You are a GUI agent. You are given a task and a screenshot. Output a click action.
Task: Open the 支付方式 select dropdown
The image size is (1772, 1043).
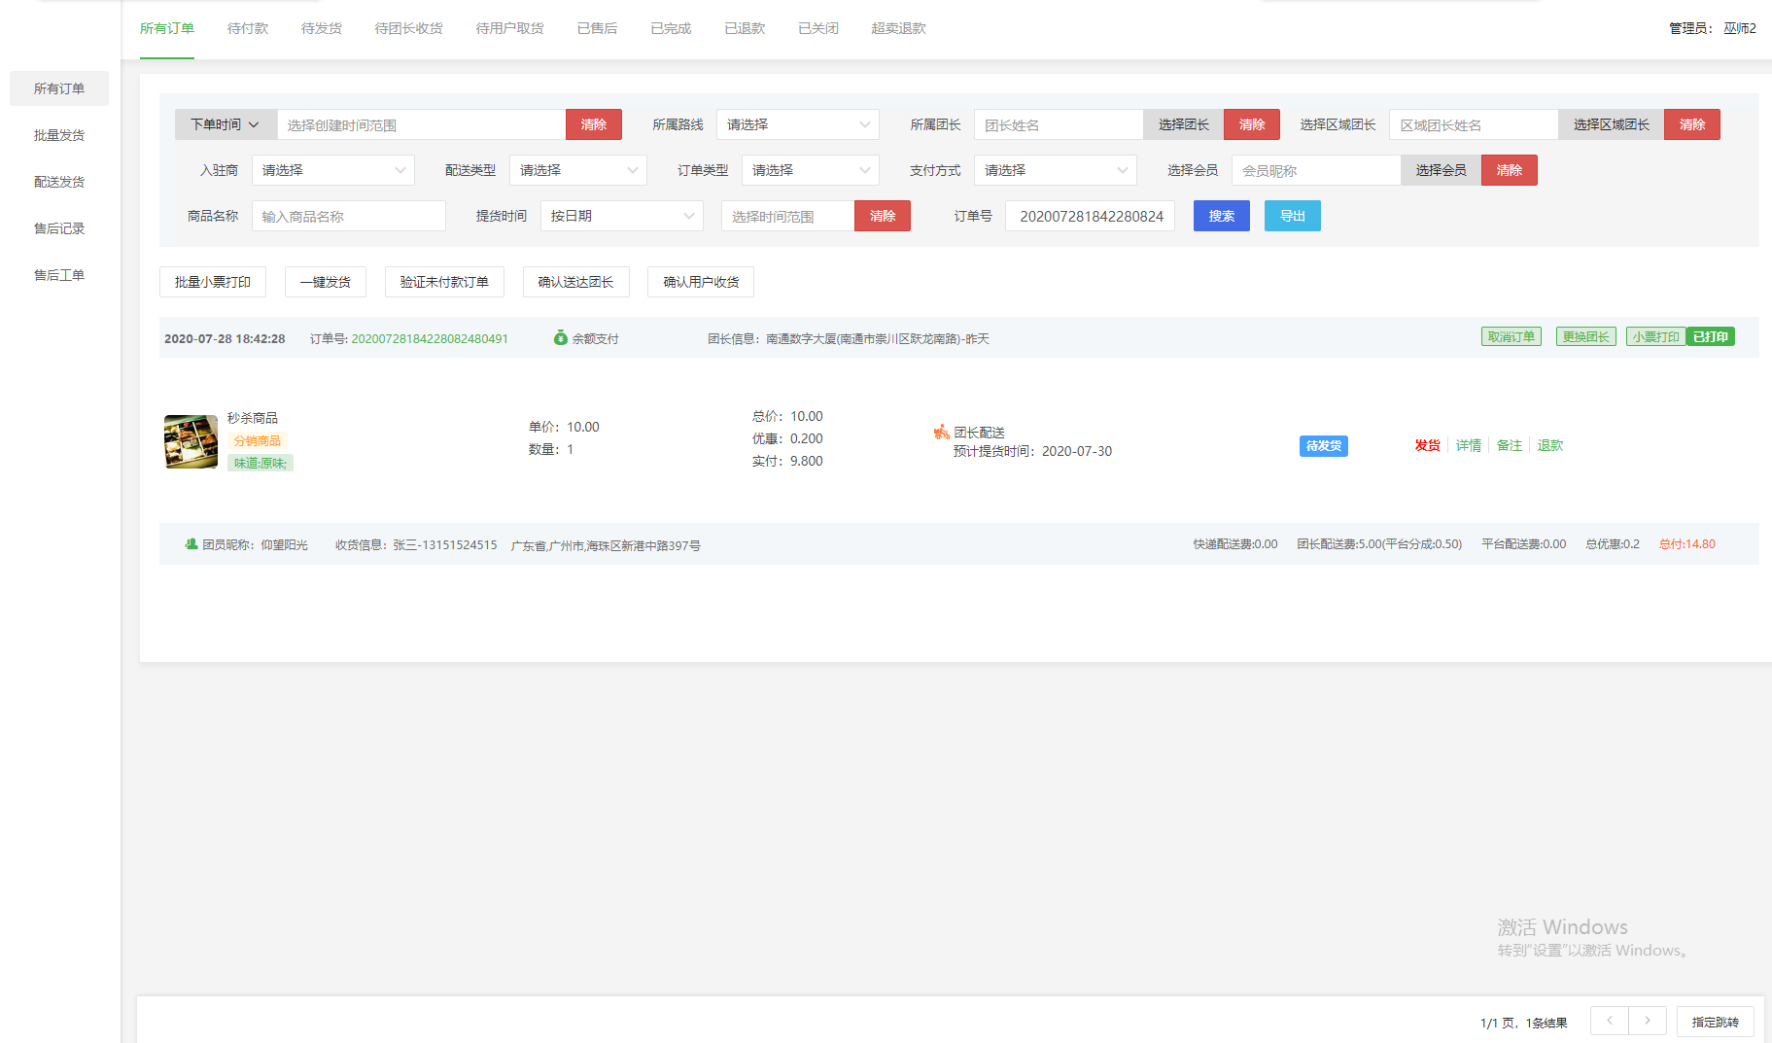click(1055, 170)
